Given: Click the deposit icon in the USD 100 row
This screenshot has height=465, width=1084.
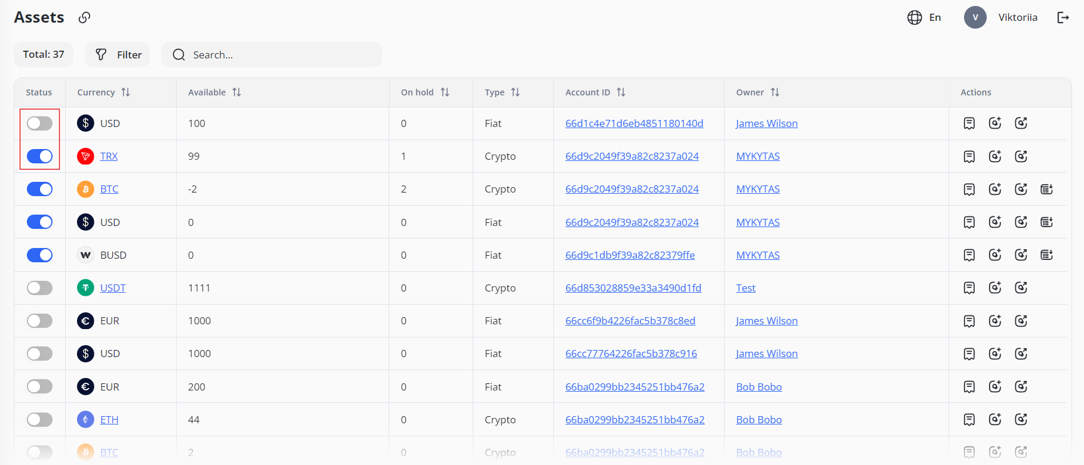Looking at the screenshot, I should click(x=995, y=123).
